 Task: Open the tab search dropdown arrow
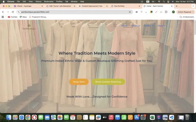(x=193, y=6)
